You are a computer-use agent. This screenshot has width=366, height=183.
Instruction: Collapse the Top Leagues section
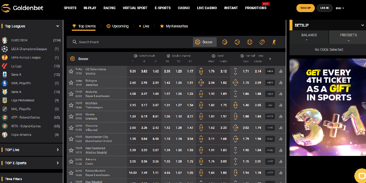(57, 26)
